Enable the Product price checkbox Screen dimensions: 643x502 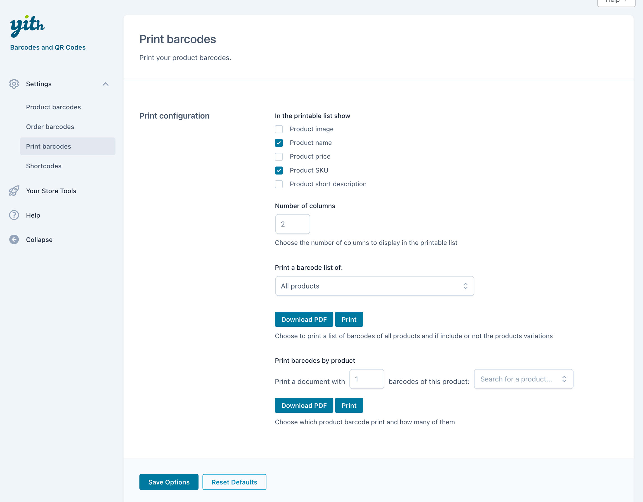[278, 157]
